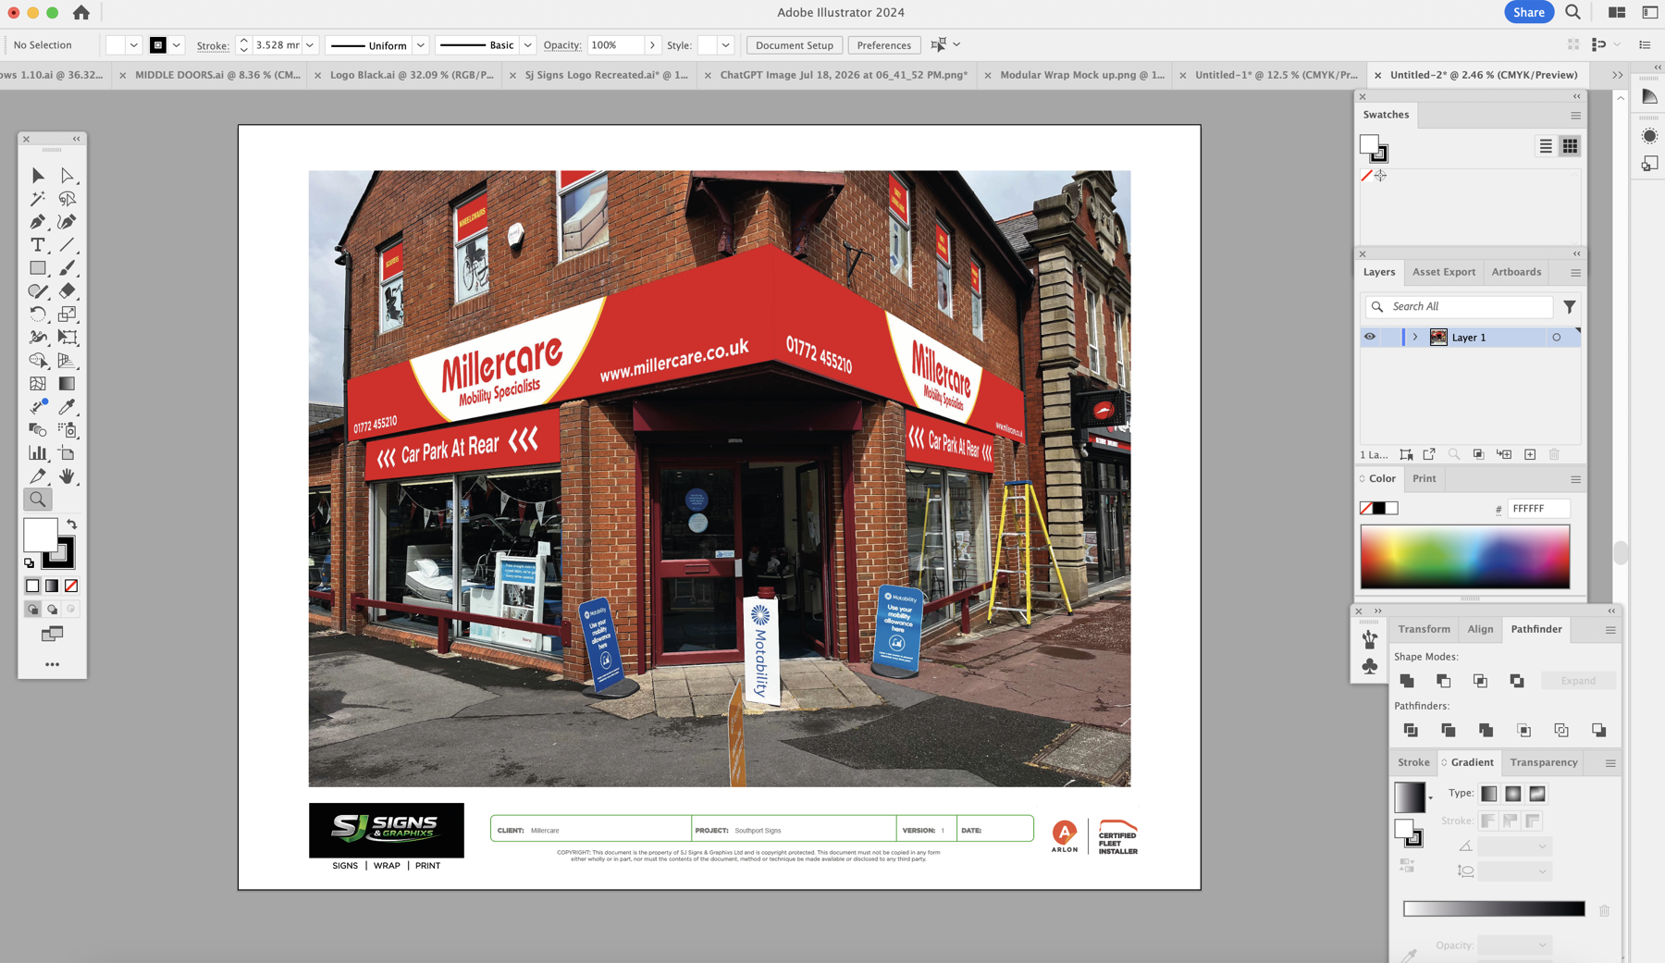This screenshot has width=1665, height=963.
Task: Click the Unite shape mode icon
Action: click(x=1407, y=681)
